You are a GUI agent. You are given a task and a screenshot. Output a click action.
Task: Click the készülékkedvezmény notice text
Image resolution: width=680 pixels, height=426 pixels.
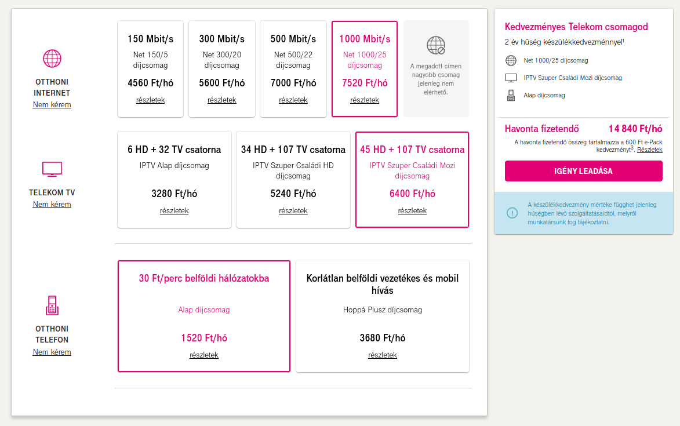pos(592,213)
